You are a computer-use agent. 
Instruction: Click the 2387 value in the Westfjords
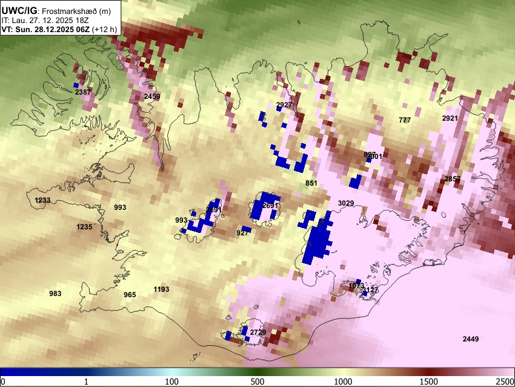click(83, 92)
